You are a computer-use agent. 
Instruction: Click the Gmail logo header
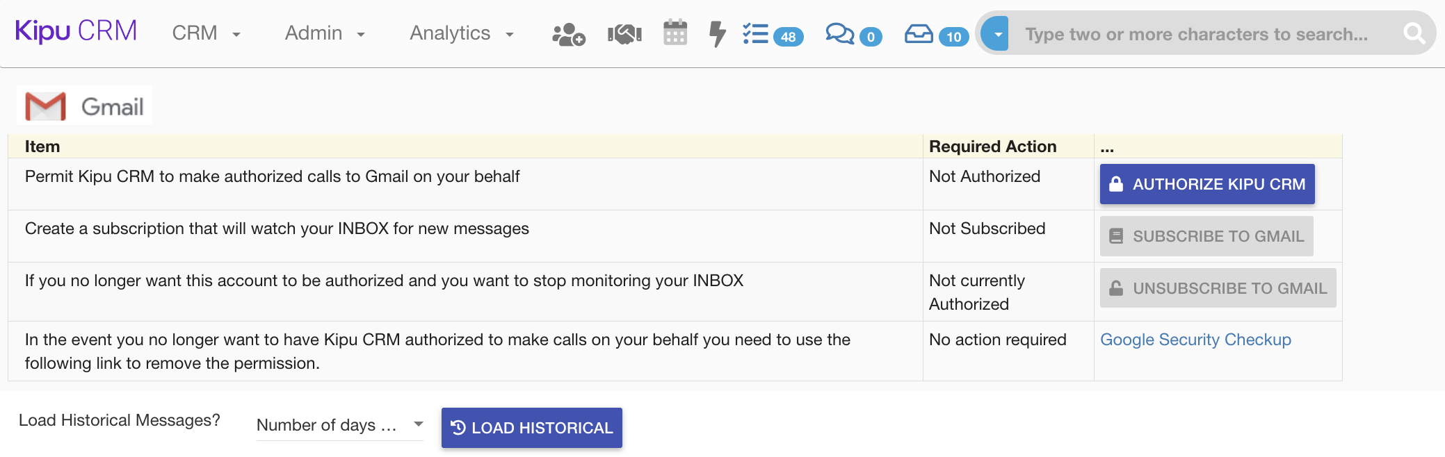[85, 106]
